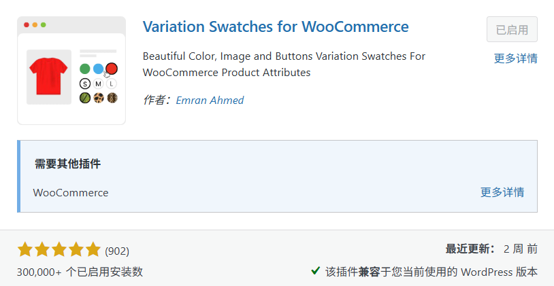Click the L size circle in plugin icon
Image resolution: width=554 pixels, height=286 pixels.
coord(112,84)
